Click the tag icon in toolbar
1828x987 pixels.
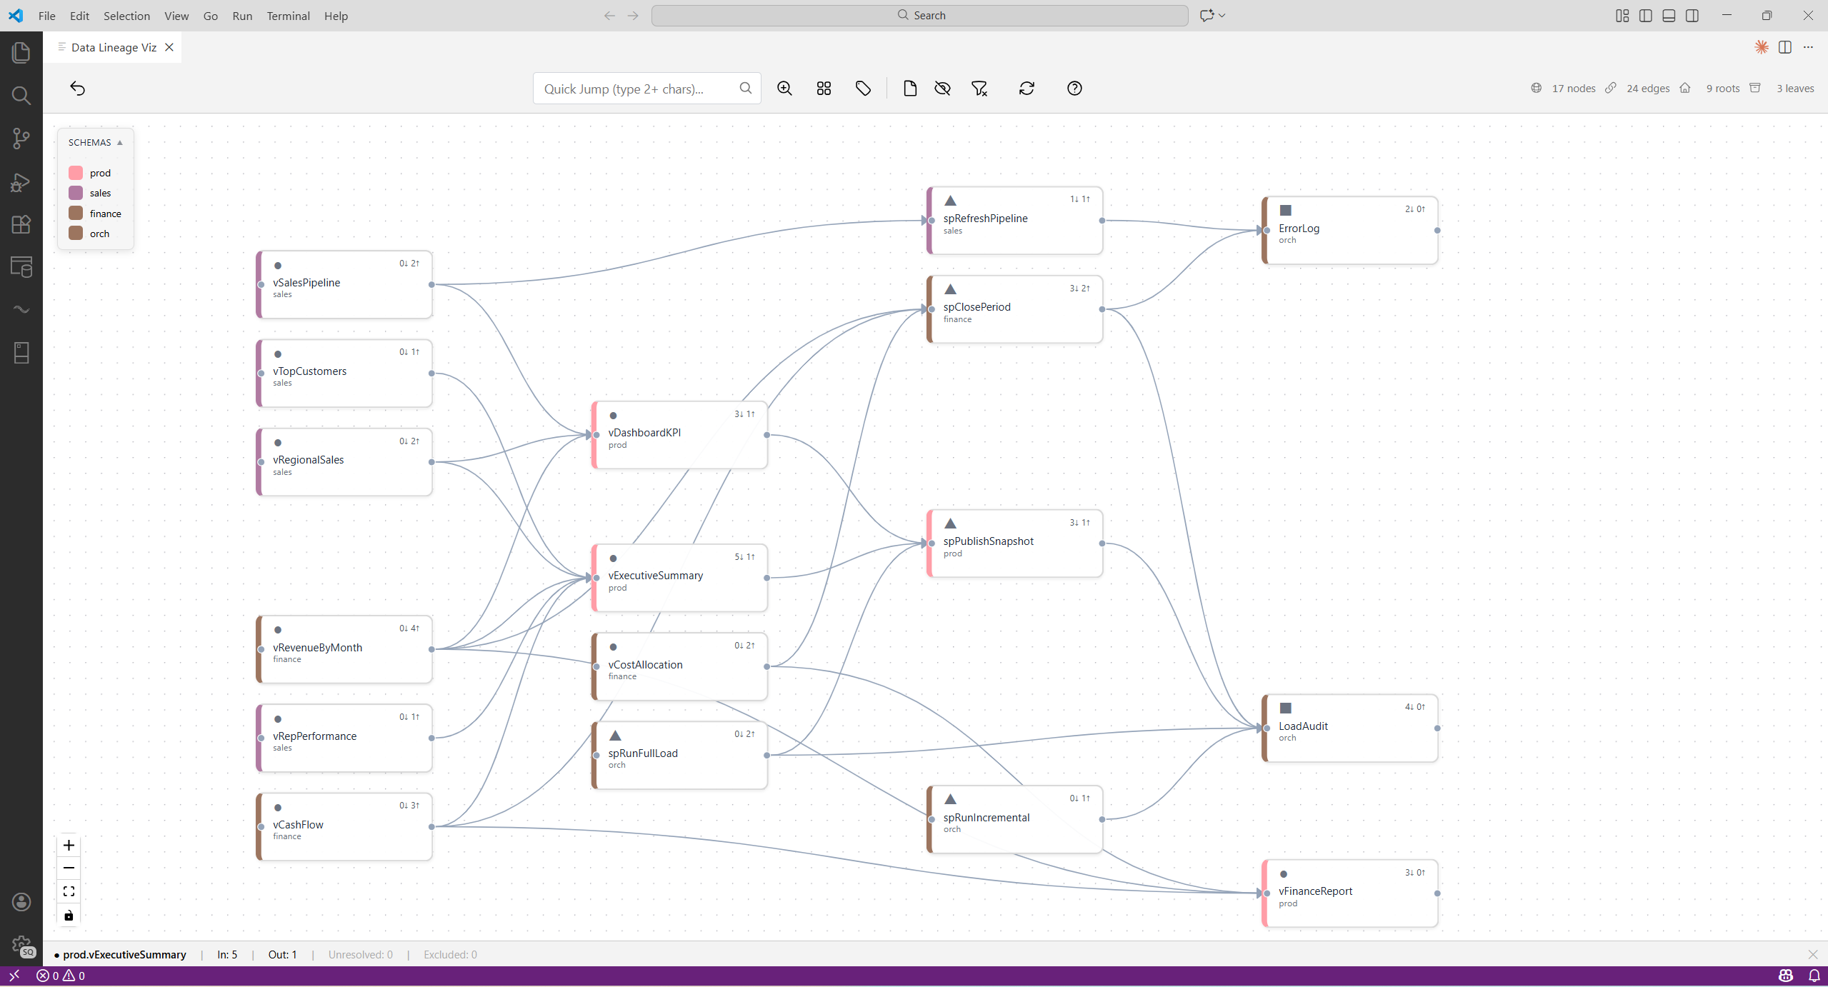tap(863, 89)
